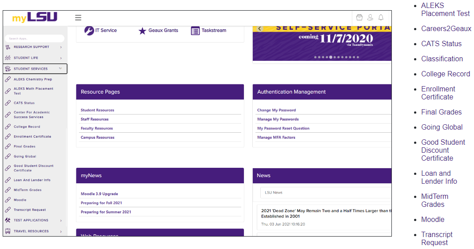The width and height of the screenshot is (474, 249).
Task: Click Manage MFA Factors link
Action: (276, 138)
